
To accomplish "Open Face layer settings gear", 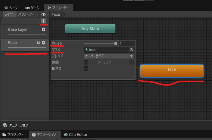I will pos(44,43).
